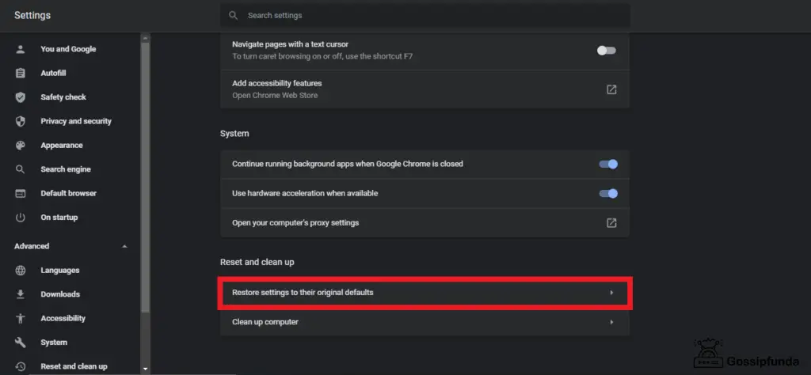Open the Clean up computer arrow
Viewport: 811px width, 375px height.
coord(611,322)
